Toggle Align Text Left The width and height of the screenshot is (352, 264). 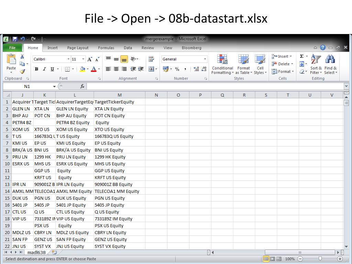coord(108,69)
